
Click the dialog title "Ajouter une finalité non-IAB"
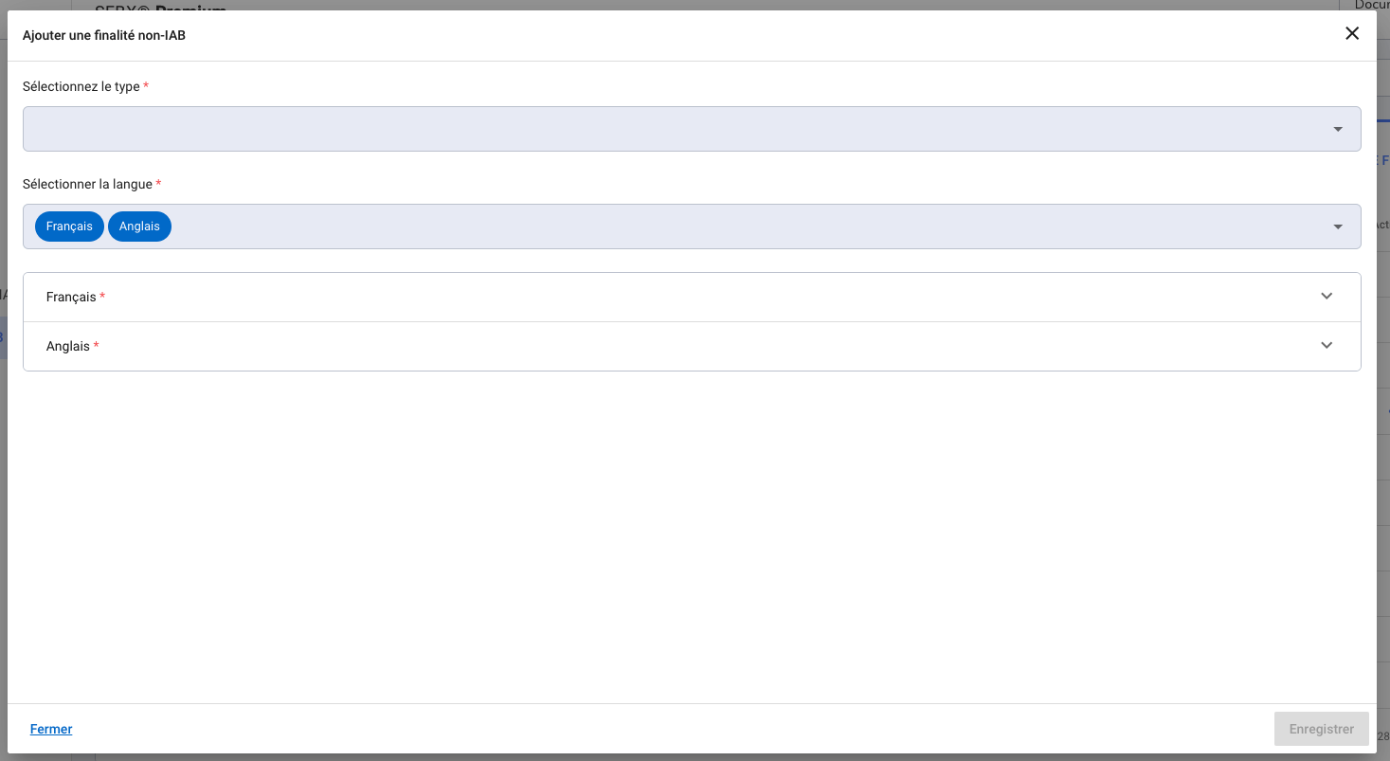[110, 36]
